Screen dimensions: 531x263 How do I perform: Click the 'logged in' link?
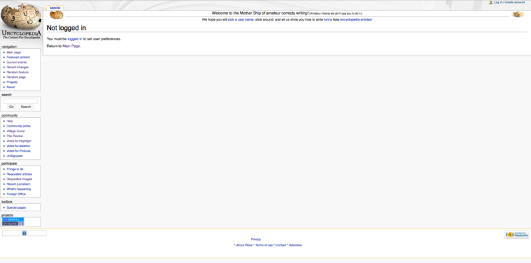[x=75, y=39]
